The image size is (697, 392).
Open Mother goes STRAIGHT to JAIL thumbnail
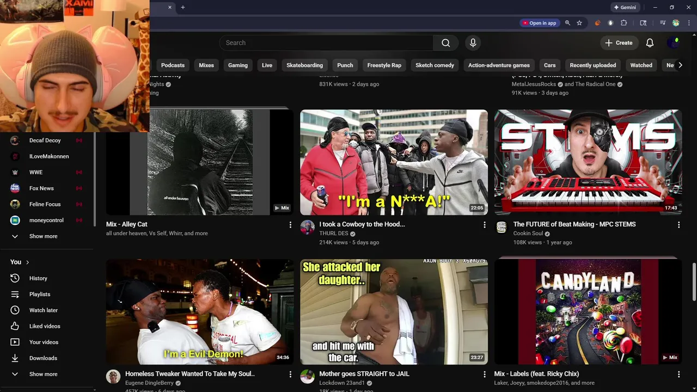pyautogui.click(x=394, y=312)
